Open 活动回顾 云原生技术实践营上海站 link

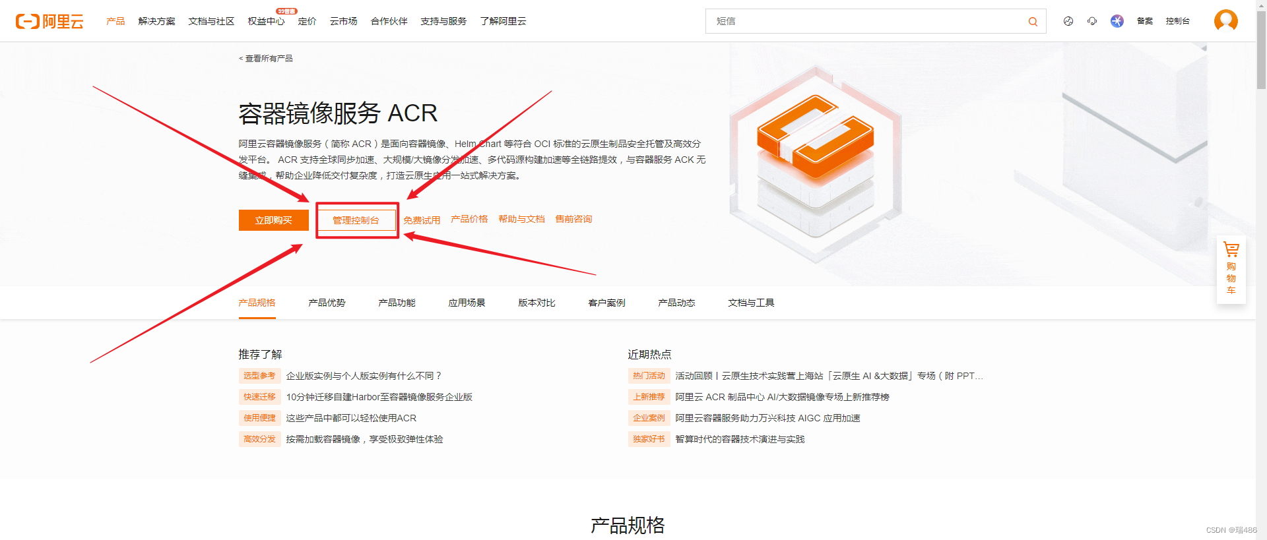pyautogui.click(x=829, y=376)
